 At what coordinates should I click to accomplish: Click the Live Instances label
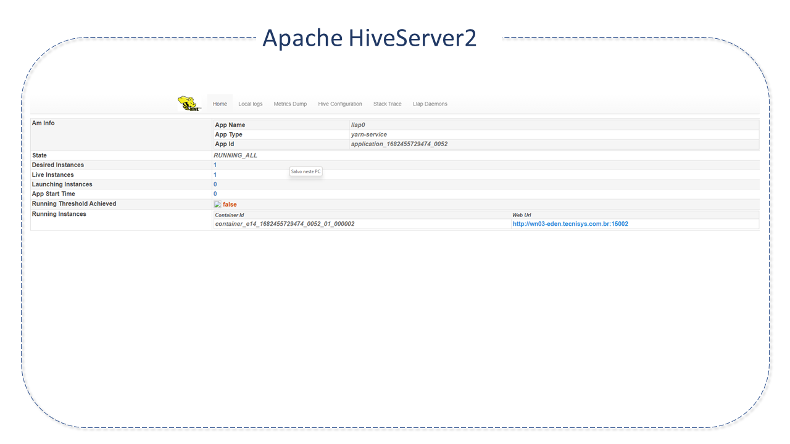(53, 175)
